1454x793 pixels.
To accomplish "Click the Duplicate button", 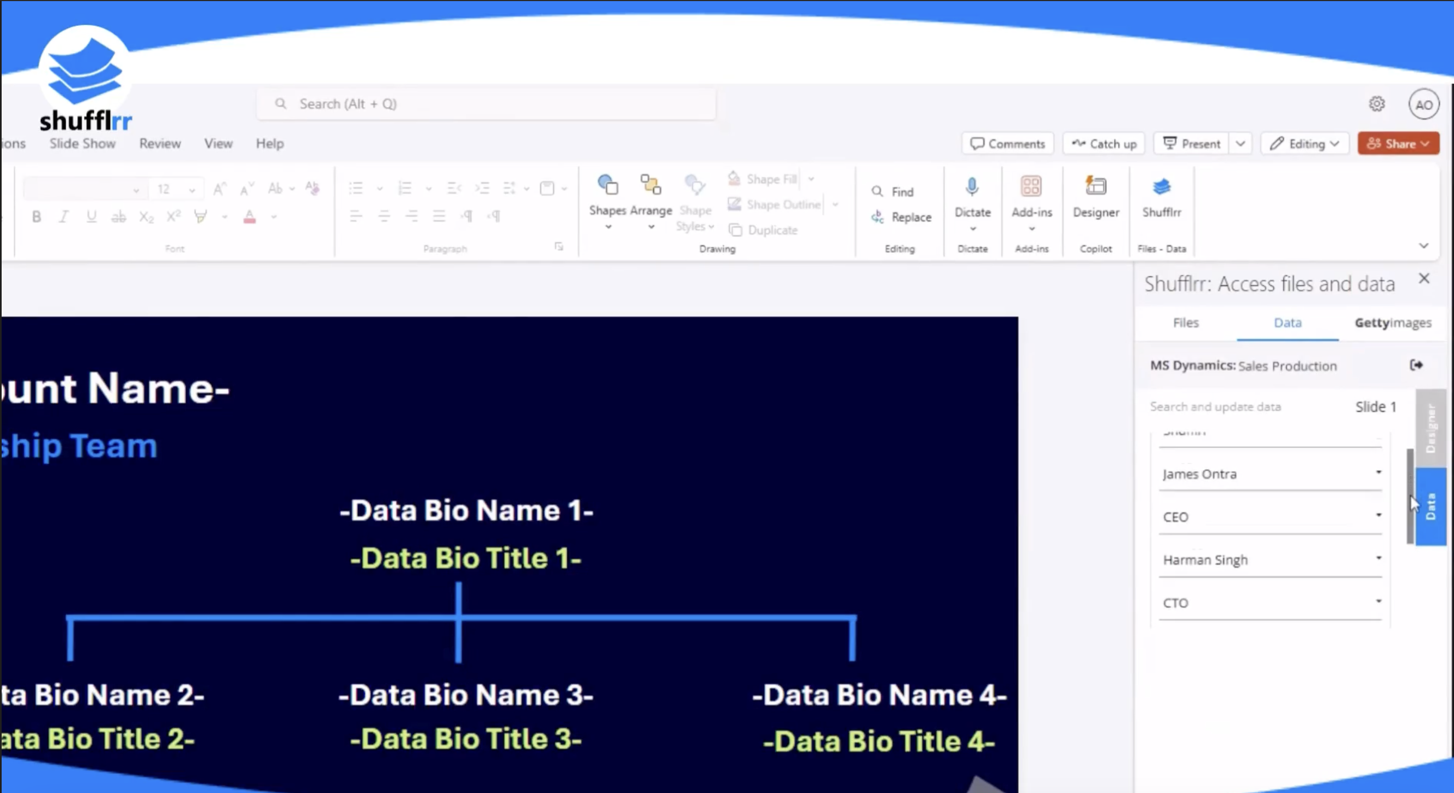I will [x=763, y=230].
